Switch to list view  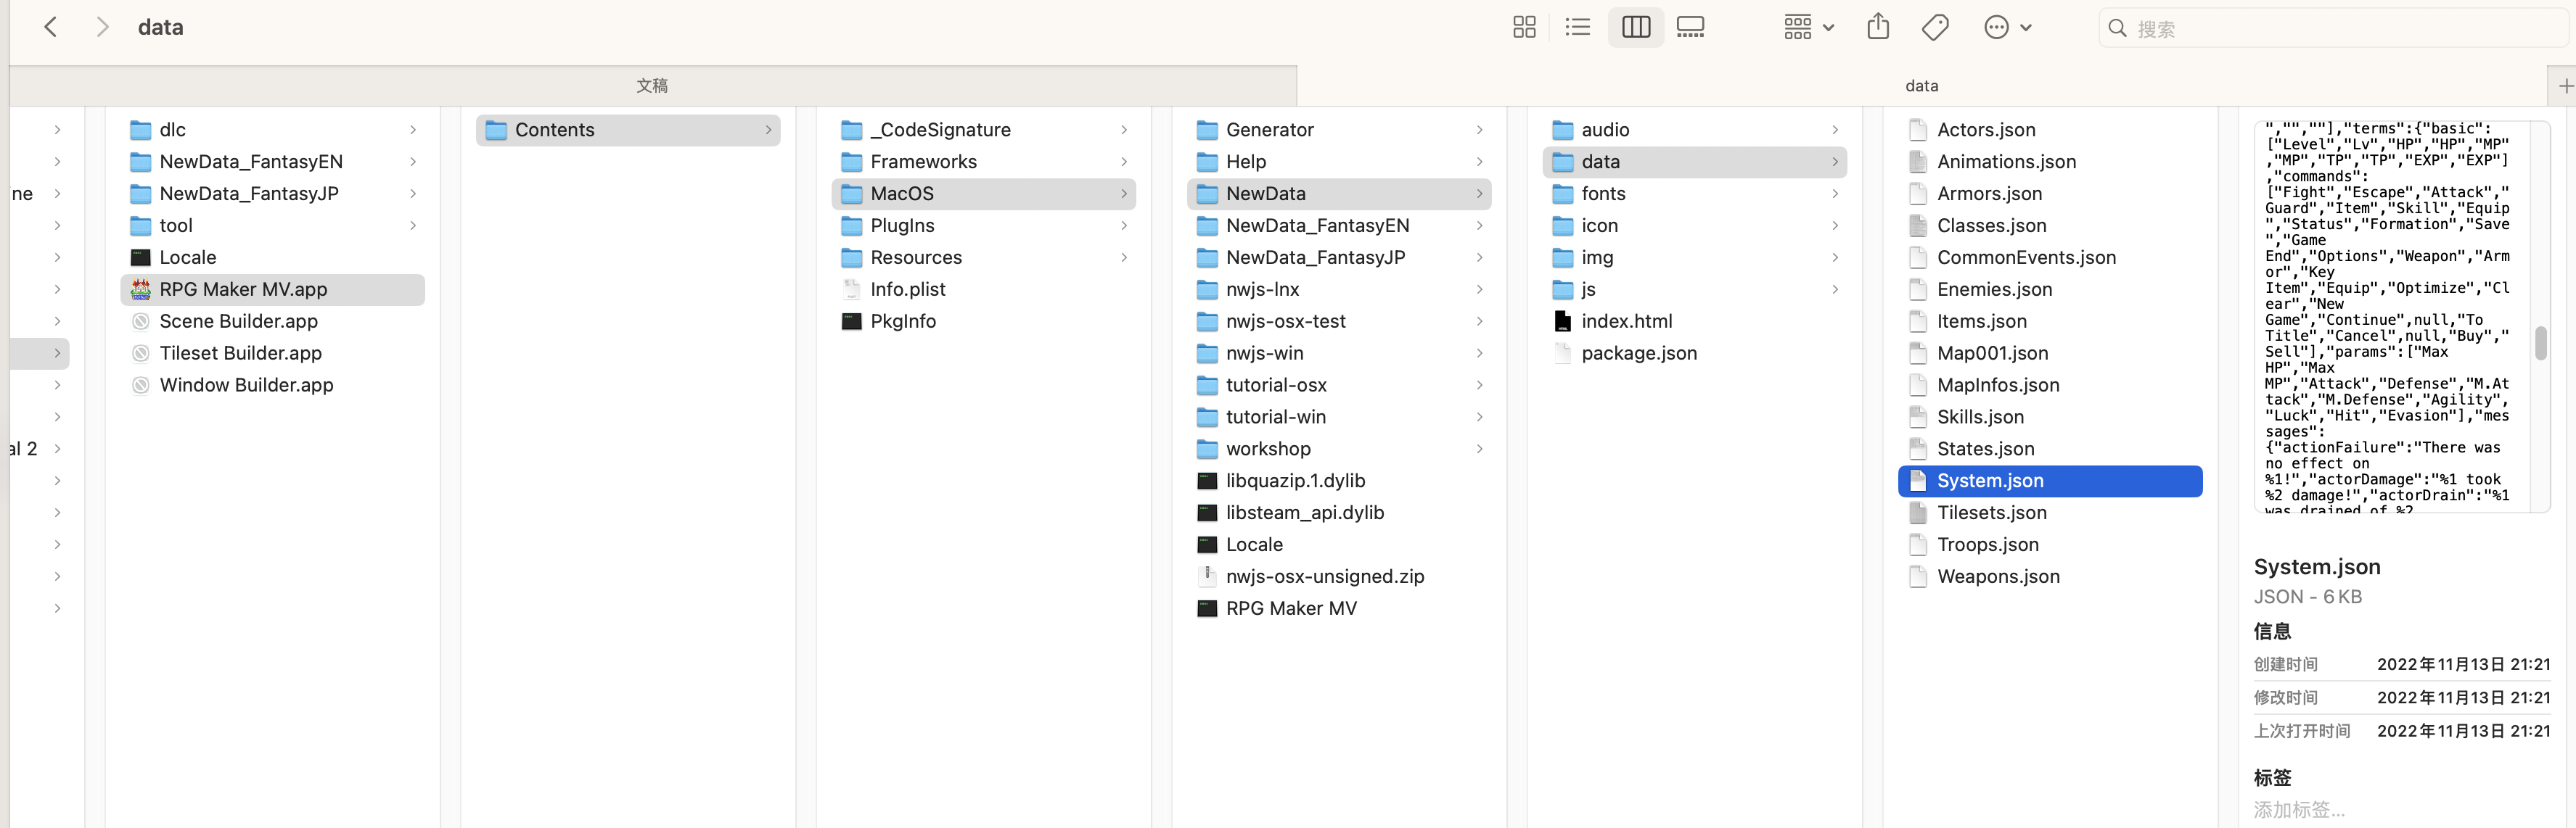1577,27
